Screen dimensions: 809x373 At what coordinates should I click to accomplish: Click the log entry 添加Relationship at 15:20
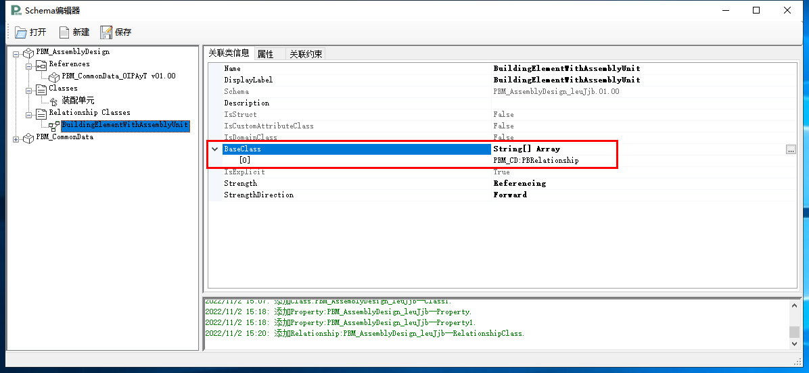pyautogui.click(x=365, y=333)
